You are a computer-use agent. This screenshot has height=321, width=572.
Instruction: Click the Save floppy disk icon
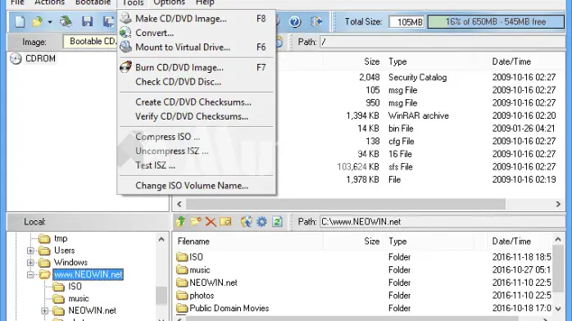pyautogui.click(x=87, y=22)
